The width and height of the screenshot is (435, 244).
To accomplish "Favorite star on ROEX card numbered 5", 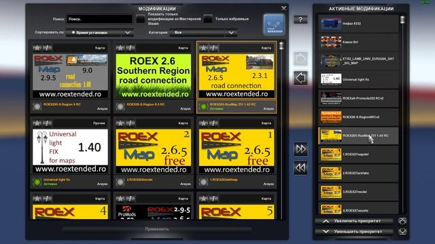I will [x=203, y=199].
